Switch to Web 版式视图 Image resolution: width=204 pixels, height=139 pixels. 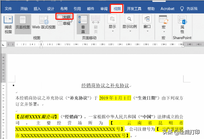(x=44, y=22)
